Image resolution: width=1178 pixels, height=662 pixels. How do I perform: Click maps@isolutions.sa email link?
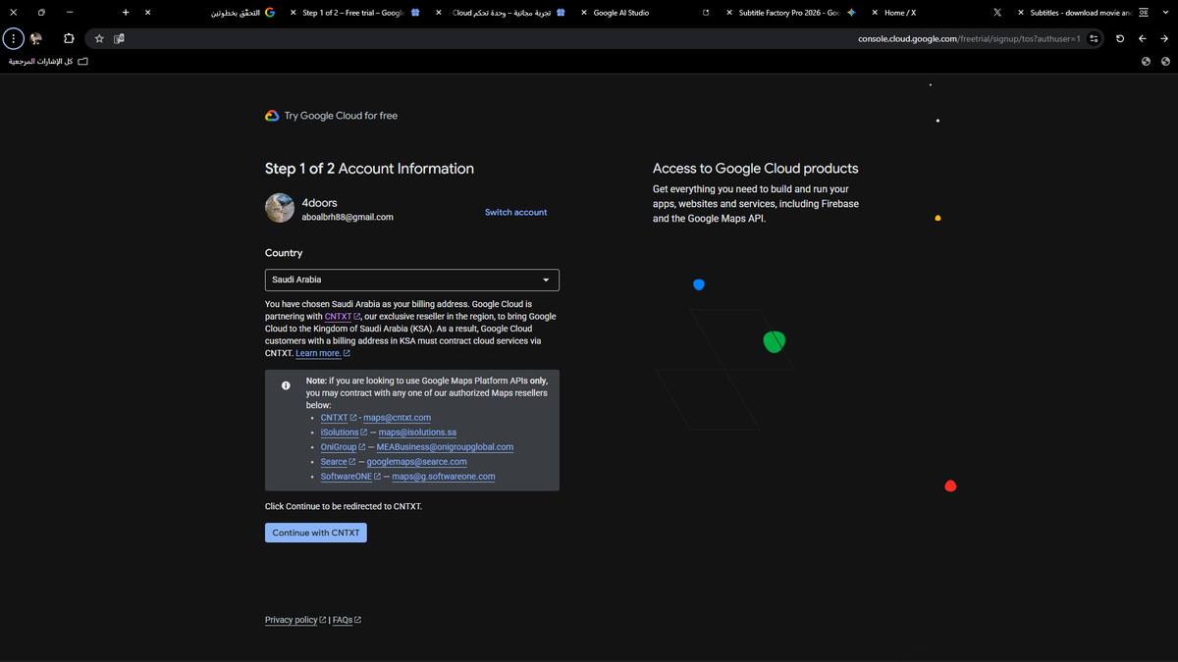417,433
